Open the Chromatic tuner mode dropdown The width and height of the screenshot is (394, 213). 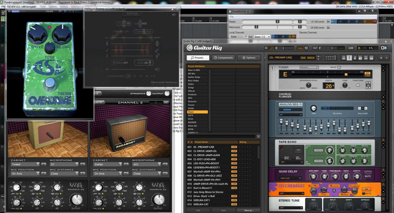click(309, 67)
